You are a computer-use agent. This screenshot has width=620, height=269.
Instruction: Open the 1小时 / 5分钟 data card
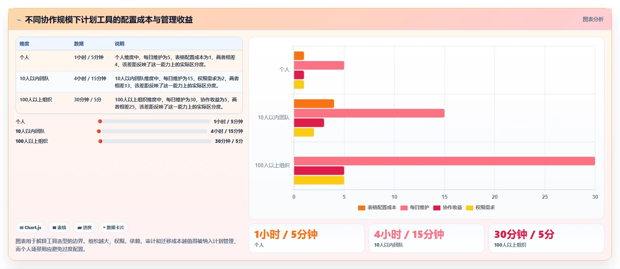point(306,238)
